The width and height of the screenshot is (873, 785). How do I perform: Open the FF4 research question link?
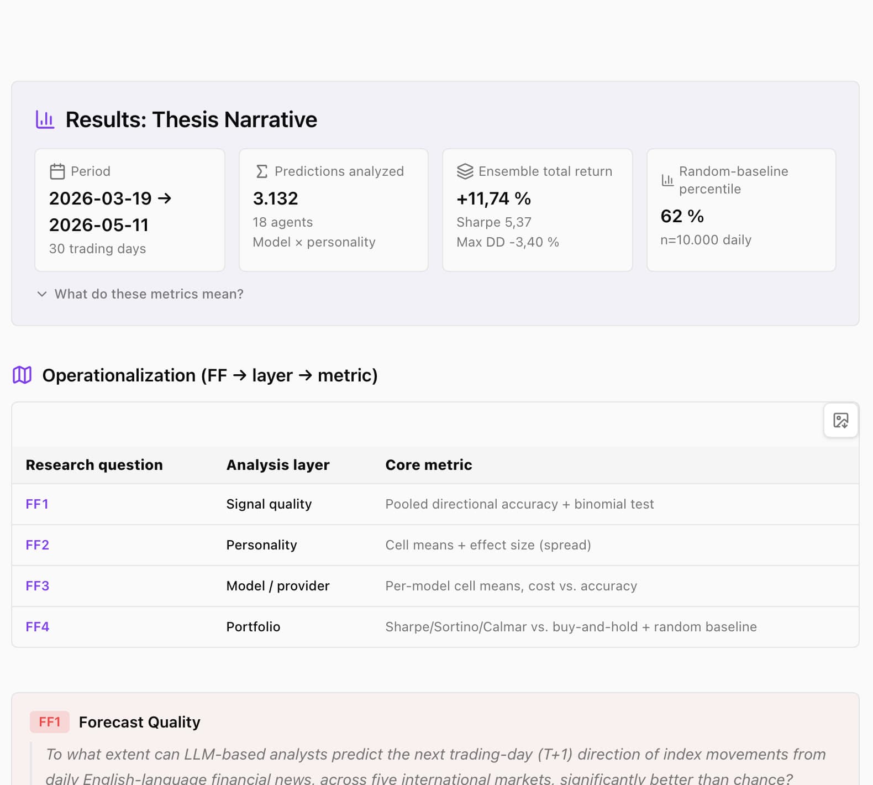[x=38, y=627]
